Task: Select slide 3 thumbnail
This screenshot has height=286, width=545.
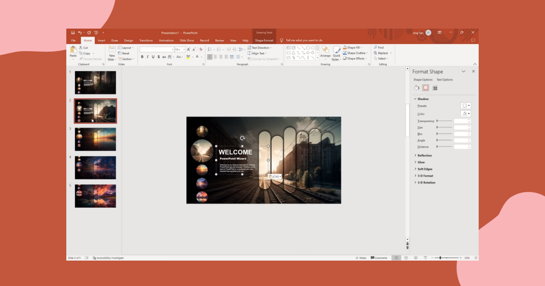Action: 95,139
